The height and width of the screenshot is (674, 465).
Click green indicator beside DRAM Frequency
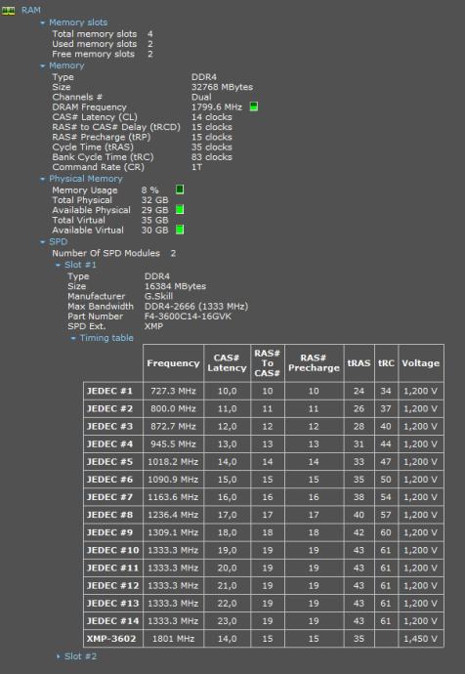point(254,106)
